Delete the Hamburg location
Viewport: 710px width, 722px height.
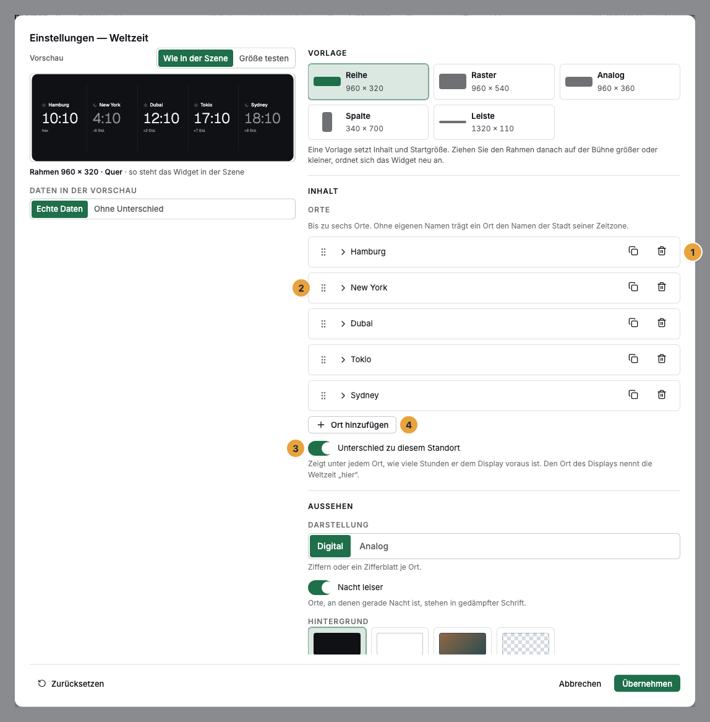(662, 251)
